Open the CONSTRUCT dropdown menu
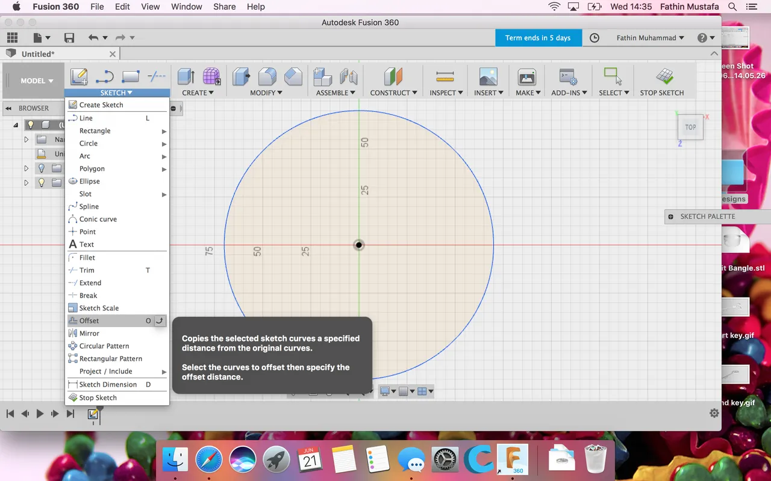The height and width of the screenshot is (481, 771). [394, 93]
